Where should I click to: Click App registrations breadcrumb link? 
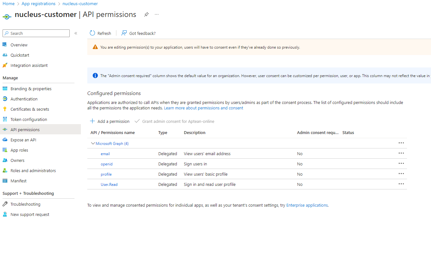click(38, 4)
